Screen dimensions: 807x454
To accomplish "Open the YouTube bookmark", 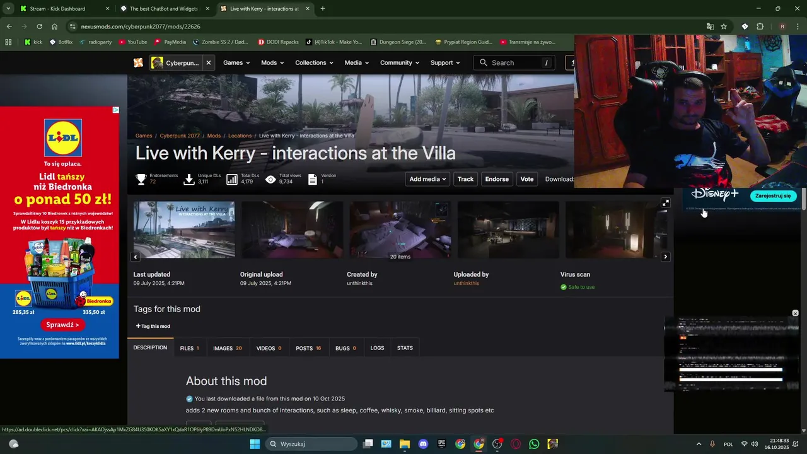I will pos(133,42).
